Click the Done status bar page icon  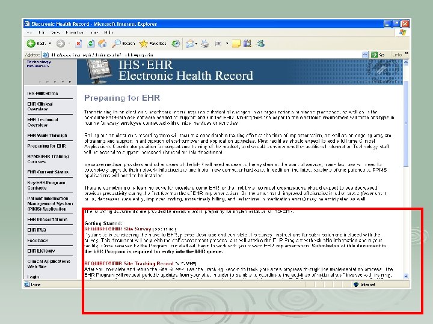coord(27,284)
